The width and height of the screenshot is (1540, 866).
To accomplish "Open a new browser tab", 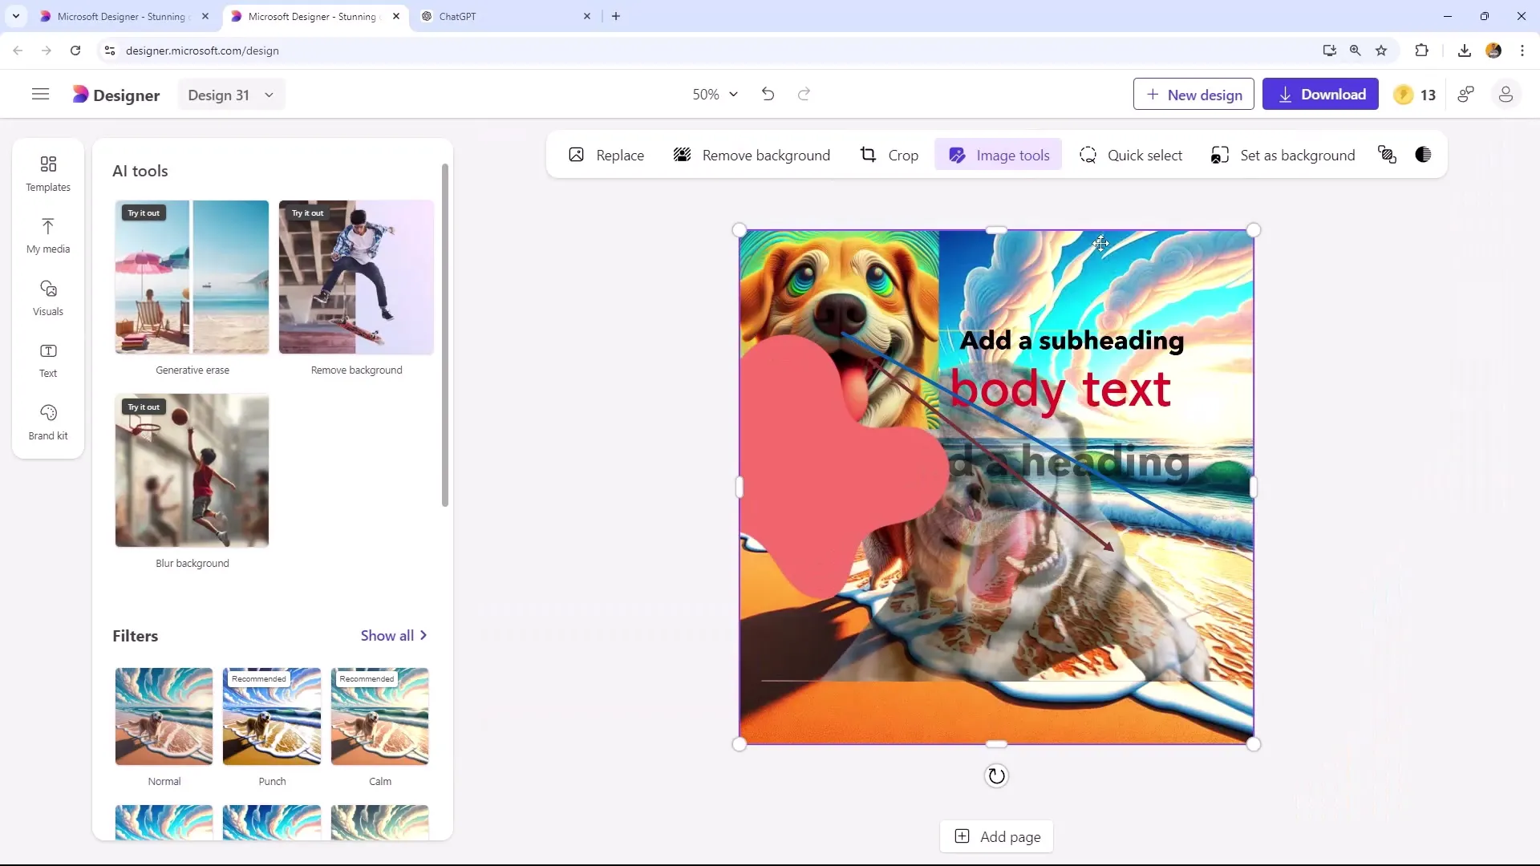I will click(616, 16).
